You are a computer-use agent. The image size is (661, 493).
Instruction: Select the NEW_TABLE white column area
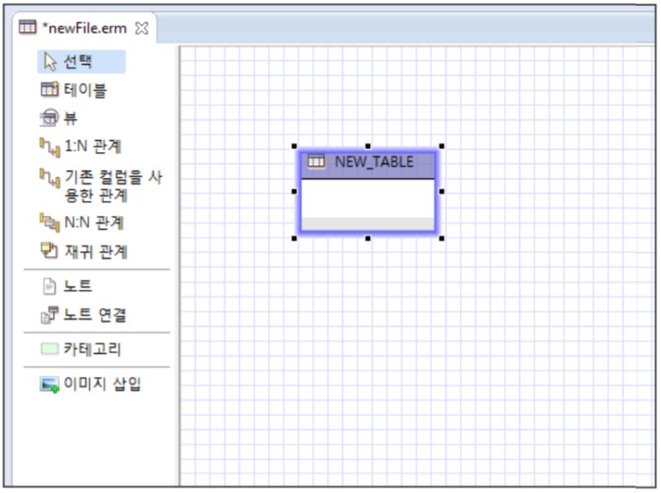[368, 198]
